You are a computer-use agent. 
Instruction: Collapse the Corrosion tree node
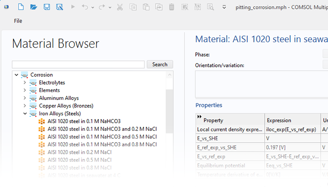point(16,75)
